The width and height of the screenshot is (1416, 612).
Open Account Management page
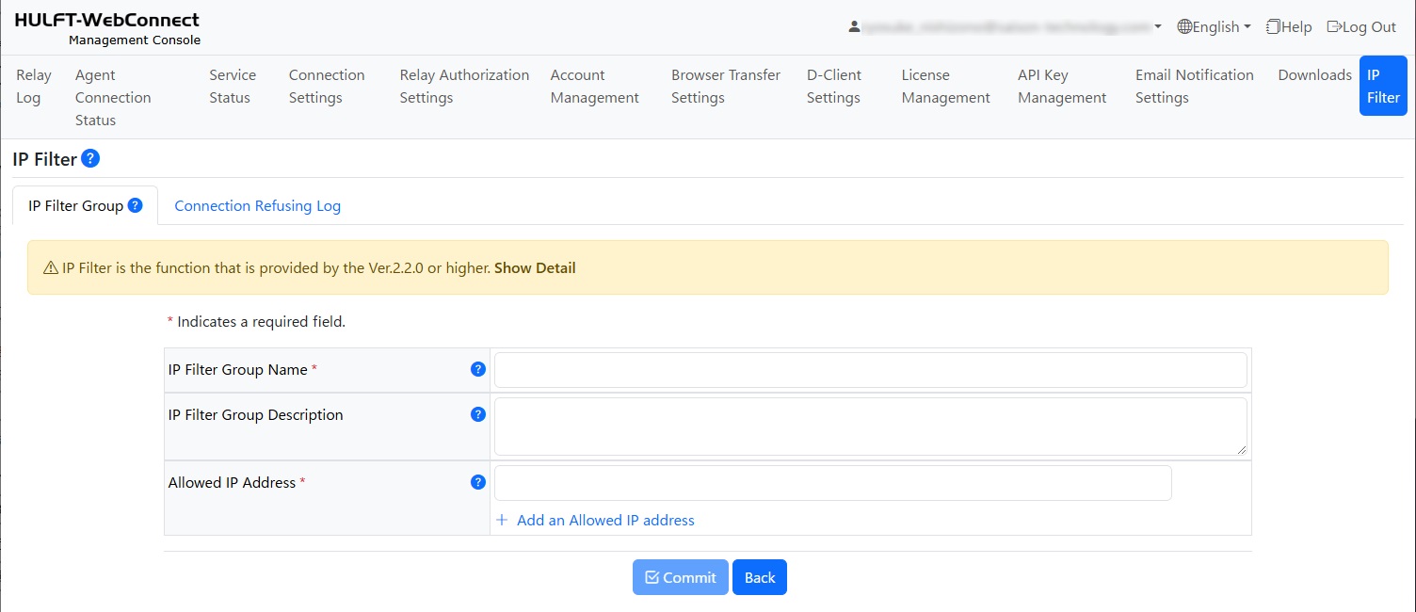(x=595, y=87)
